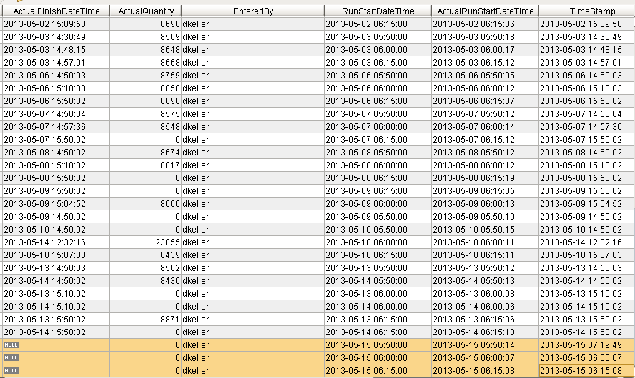Select ActualRunStartDateTime cell 2013-05-07 06:00:14
The width and height of the screenshot is (635, 378).
tap(485, 126)
